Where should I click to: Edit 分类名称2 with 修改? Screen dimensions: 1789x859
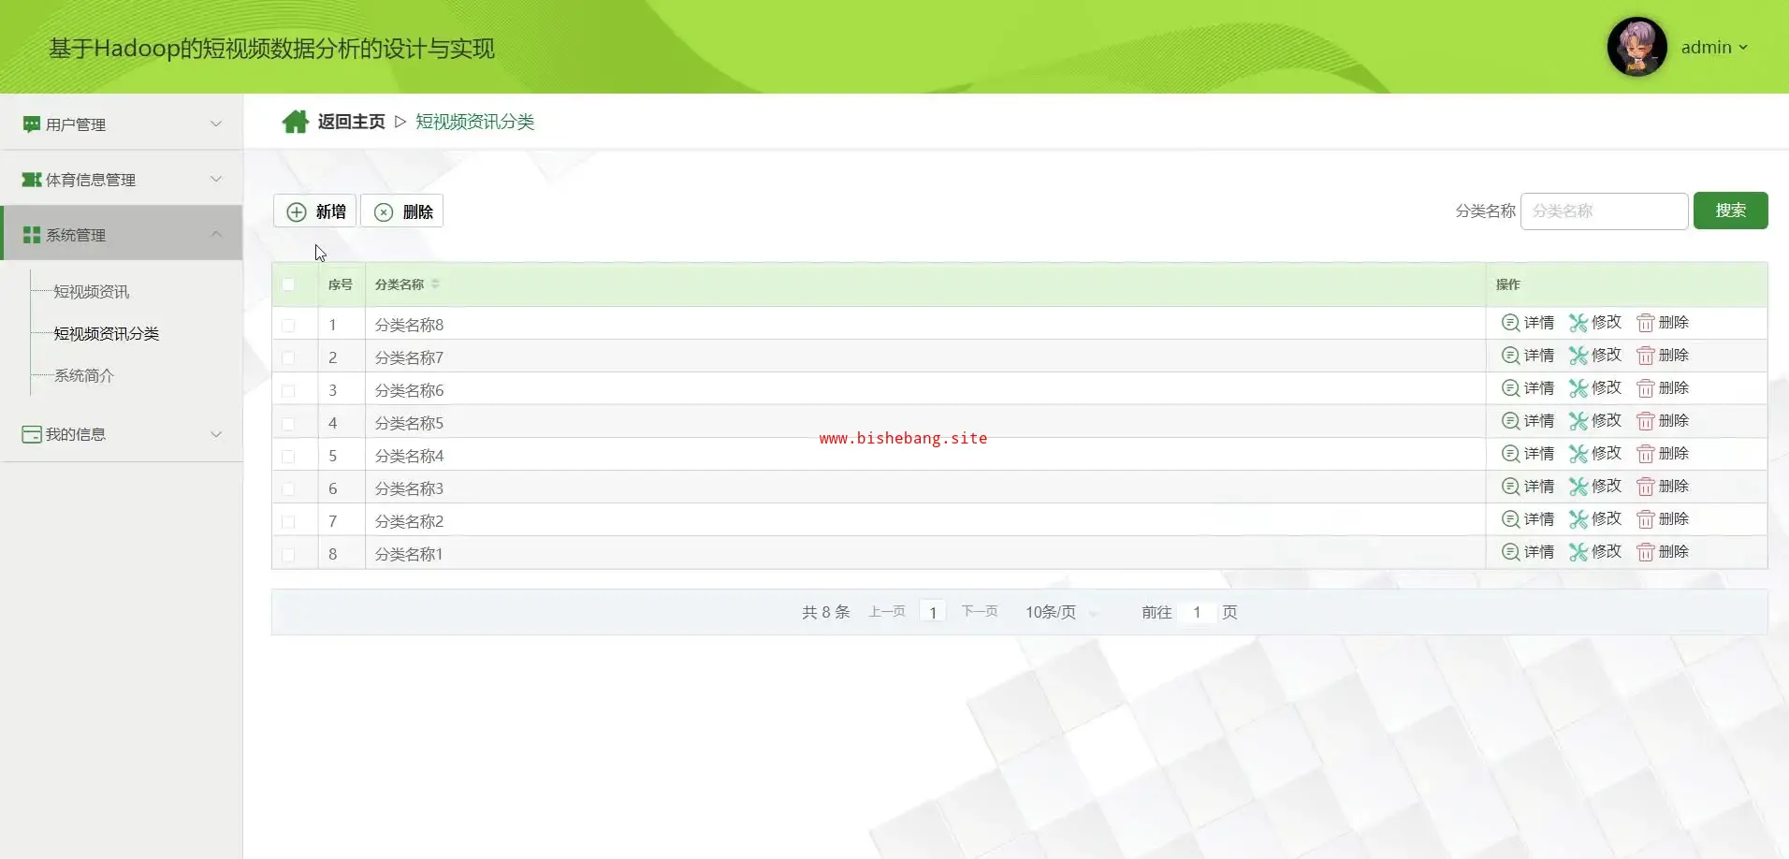[x=1595, y=519]
